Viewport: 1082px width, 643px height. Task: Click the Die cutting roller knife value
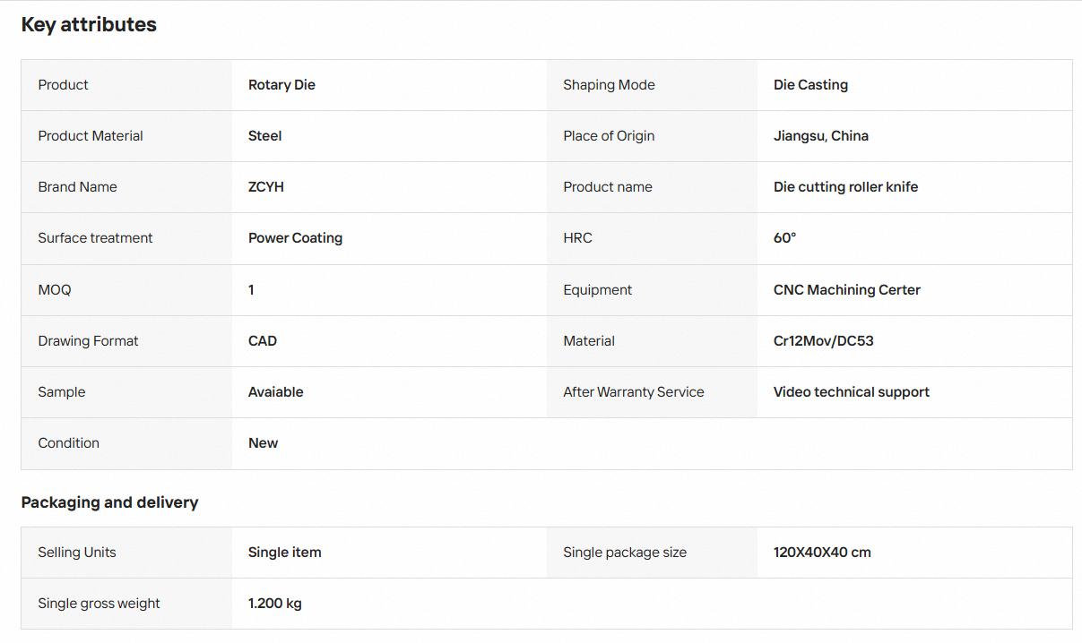coord(845,187)
